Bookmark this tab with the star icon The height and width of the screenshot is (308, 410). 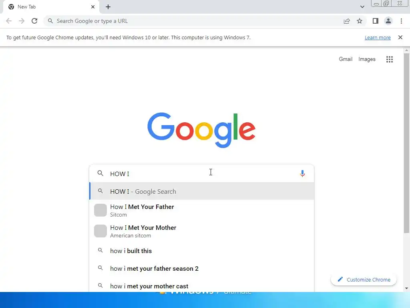coord(360,21)
